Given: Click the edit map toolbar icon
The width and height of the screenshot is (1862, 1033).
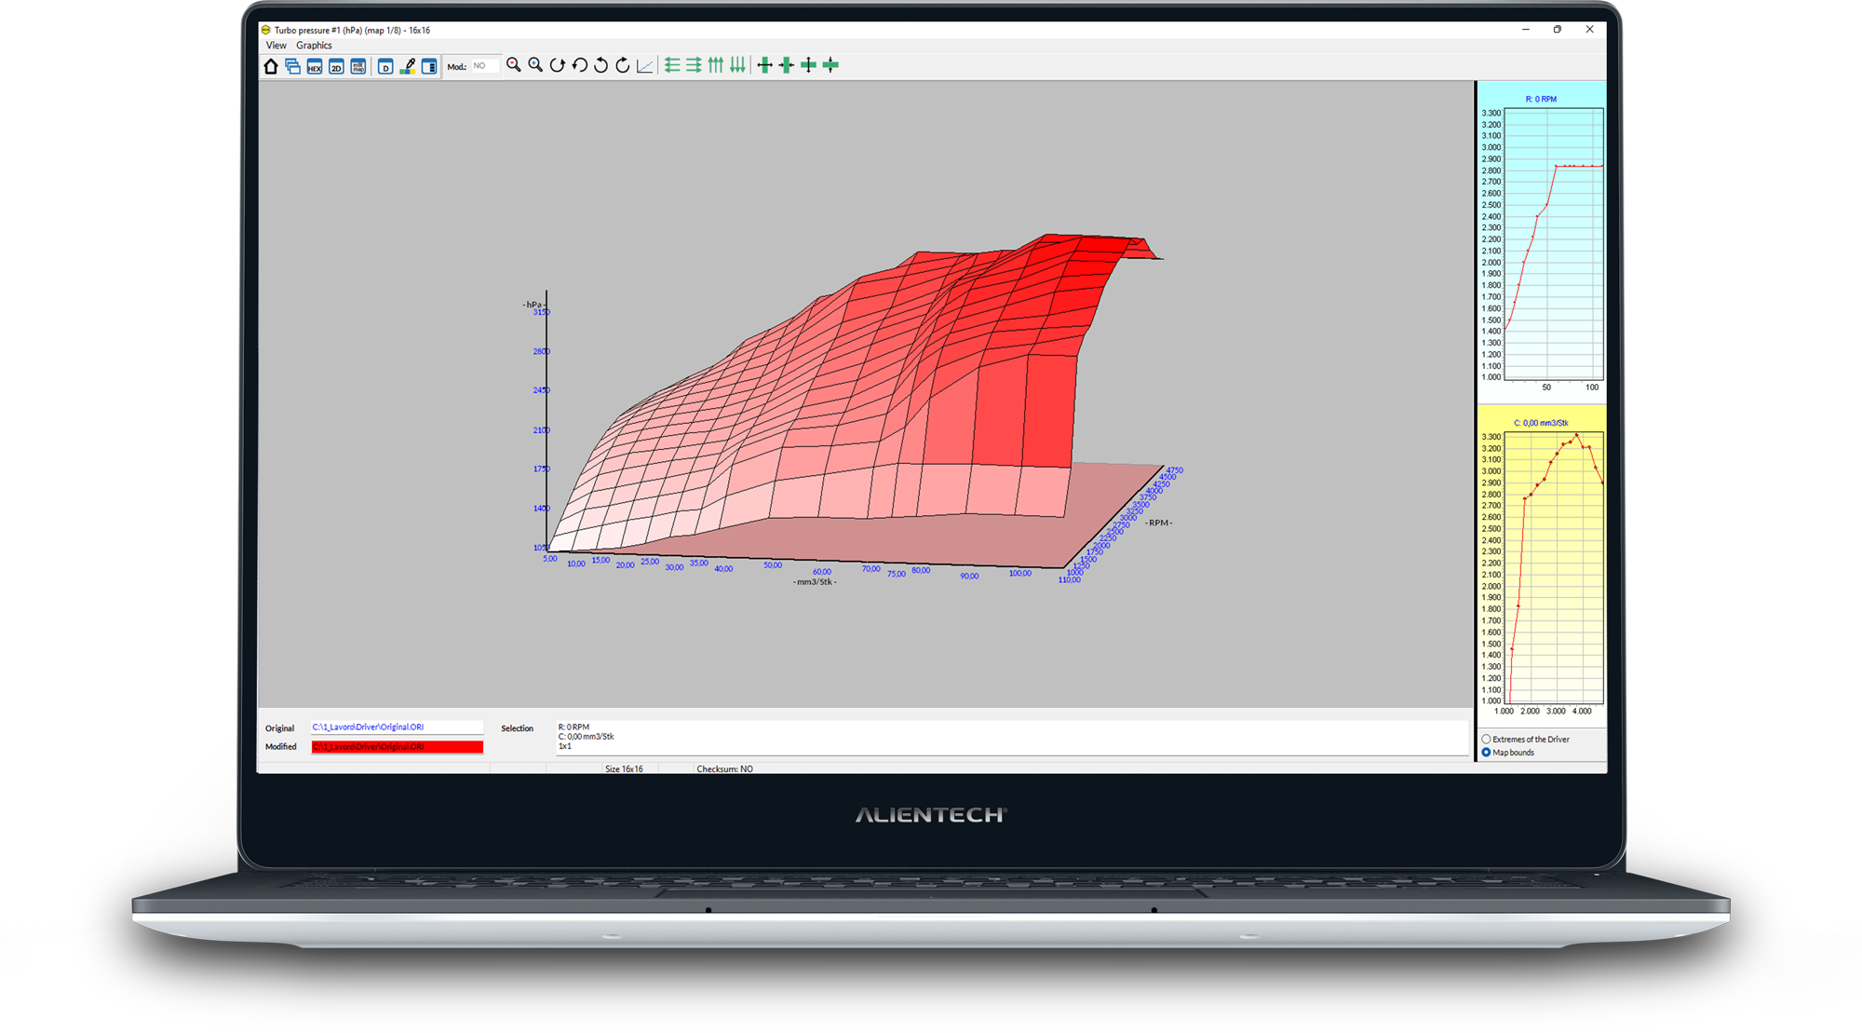Looking at the screenshot, I should [358, 66].
